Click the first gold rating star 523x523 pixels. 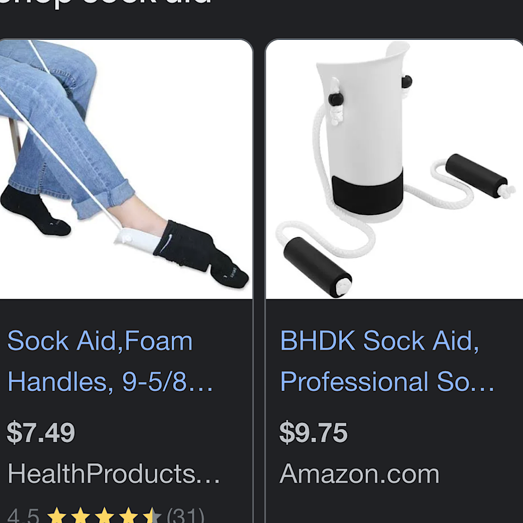click(x=57, y=515)
